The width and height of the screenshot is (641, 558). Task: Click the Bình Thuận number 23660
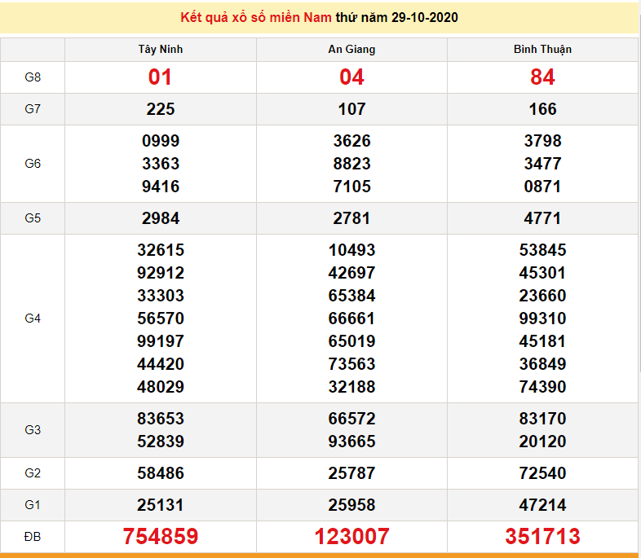[542, 296]
